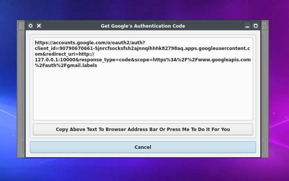
Task: Minimize the Get Google's Authentication Code window
Action: (247, 26)
